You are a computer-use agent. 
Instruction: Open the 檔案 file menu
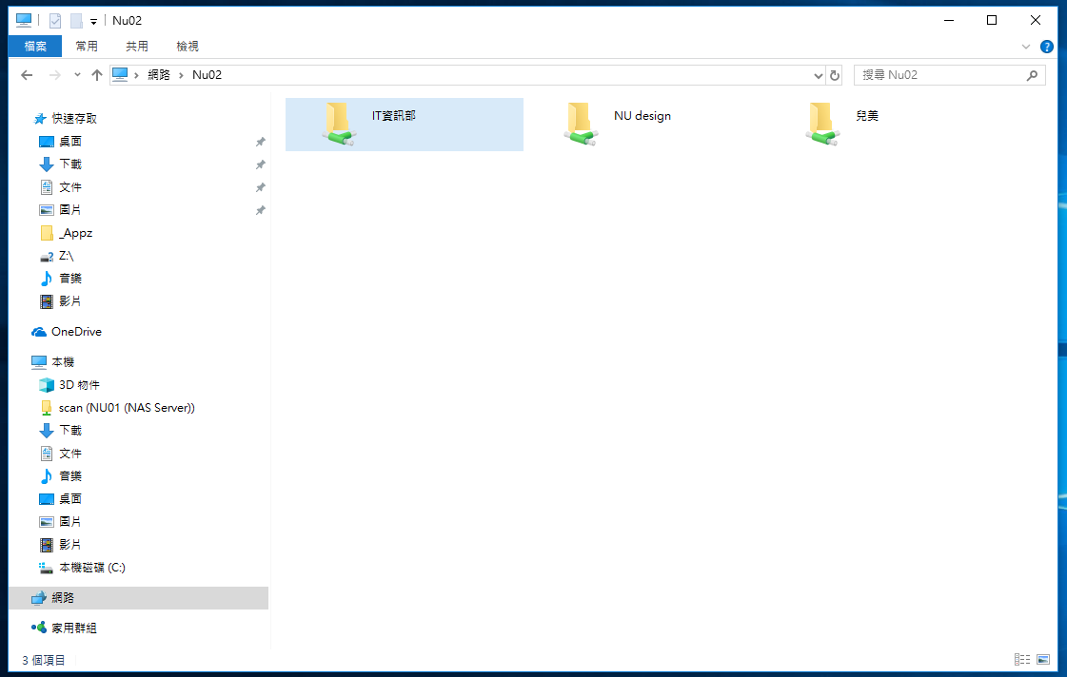pyautogui.click(x=35, y=47)
